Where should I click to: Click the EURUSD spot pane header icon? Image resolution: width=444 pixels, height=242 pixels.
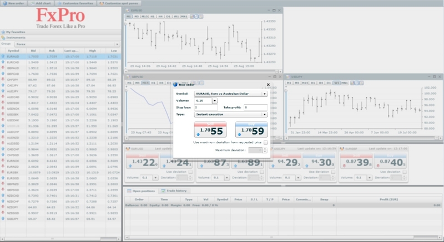point(128,148)
